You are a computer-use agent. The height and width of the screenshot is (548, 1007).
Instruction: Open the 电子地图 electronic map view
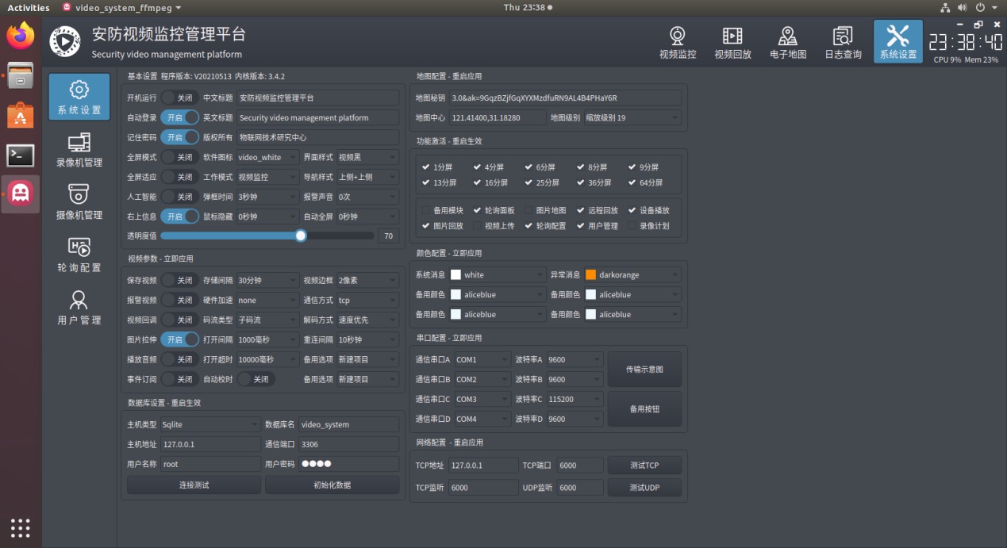787,43
